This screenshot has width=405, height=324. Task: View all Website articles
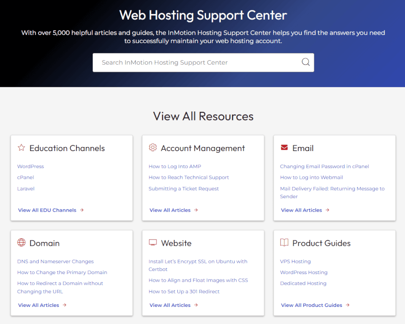170,305
